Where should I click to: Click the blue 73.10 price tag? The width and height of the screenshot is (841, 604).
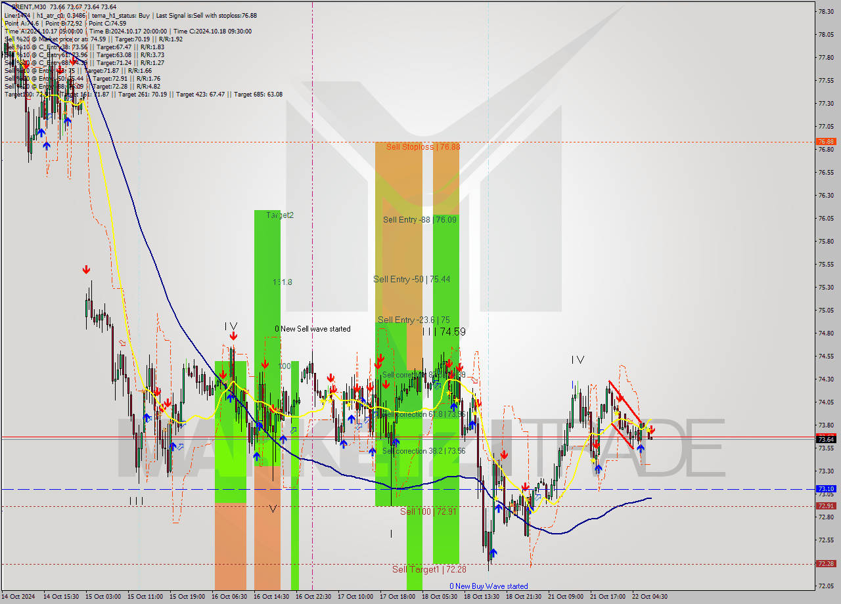point(826,489)
